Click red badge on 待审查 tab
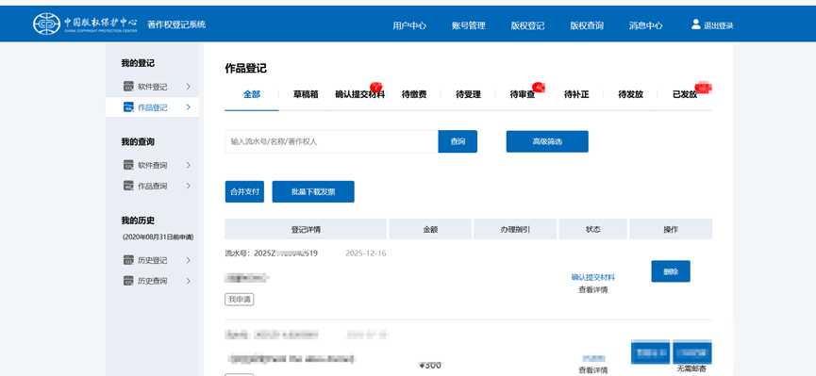The width and height of the screenshot is (816, 376). pyautogui.click(x=538, y=87)
